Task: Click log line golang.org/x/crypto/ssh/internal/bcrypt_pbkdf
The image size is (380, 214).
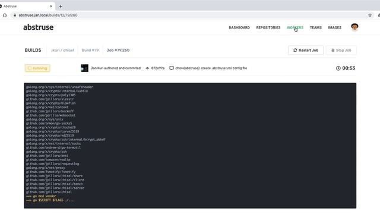Action: pos(66,140)
